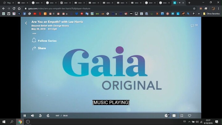Screen dimensions: 222x125
Task: Click the Chrome taskbar icon
Action: point(20,122)
